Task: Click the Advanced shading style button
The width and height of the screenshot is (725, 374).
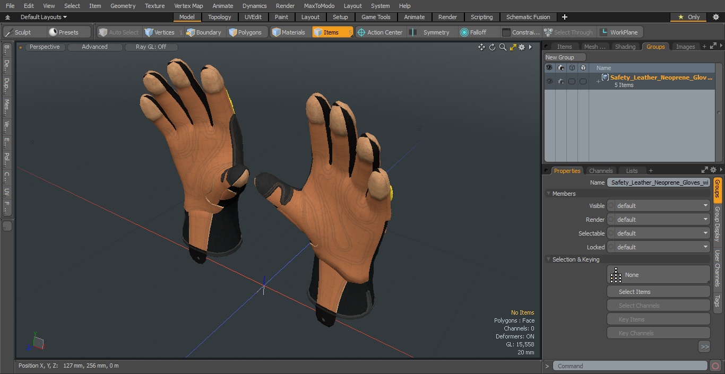Action: pos(95,47)
